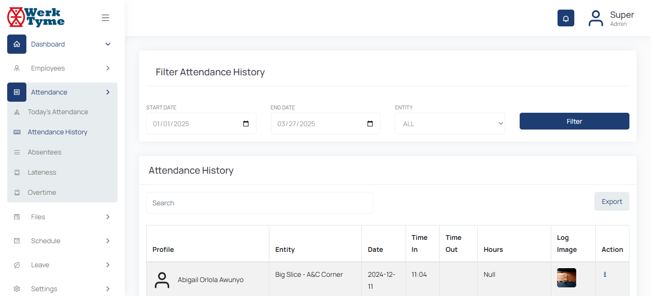This screenshot has height=296, width=651.
Task: Open the Entity dropdown showing ALL
Action: point(450,124)
